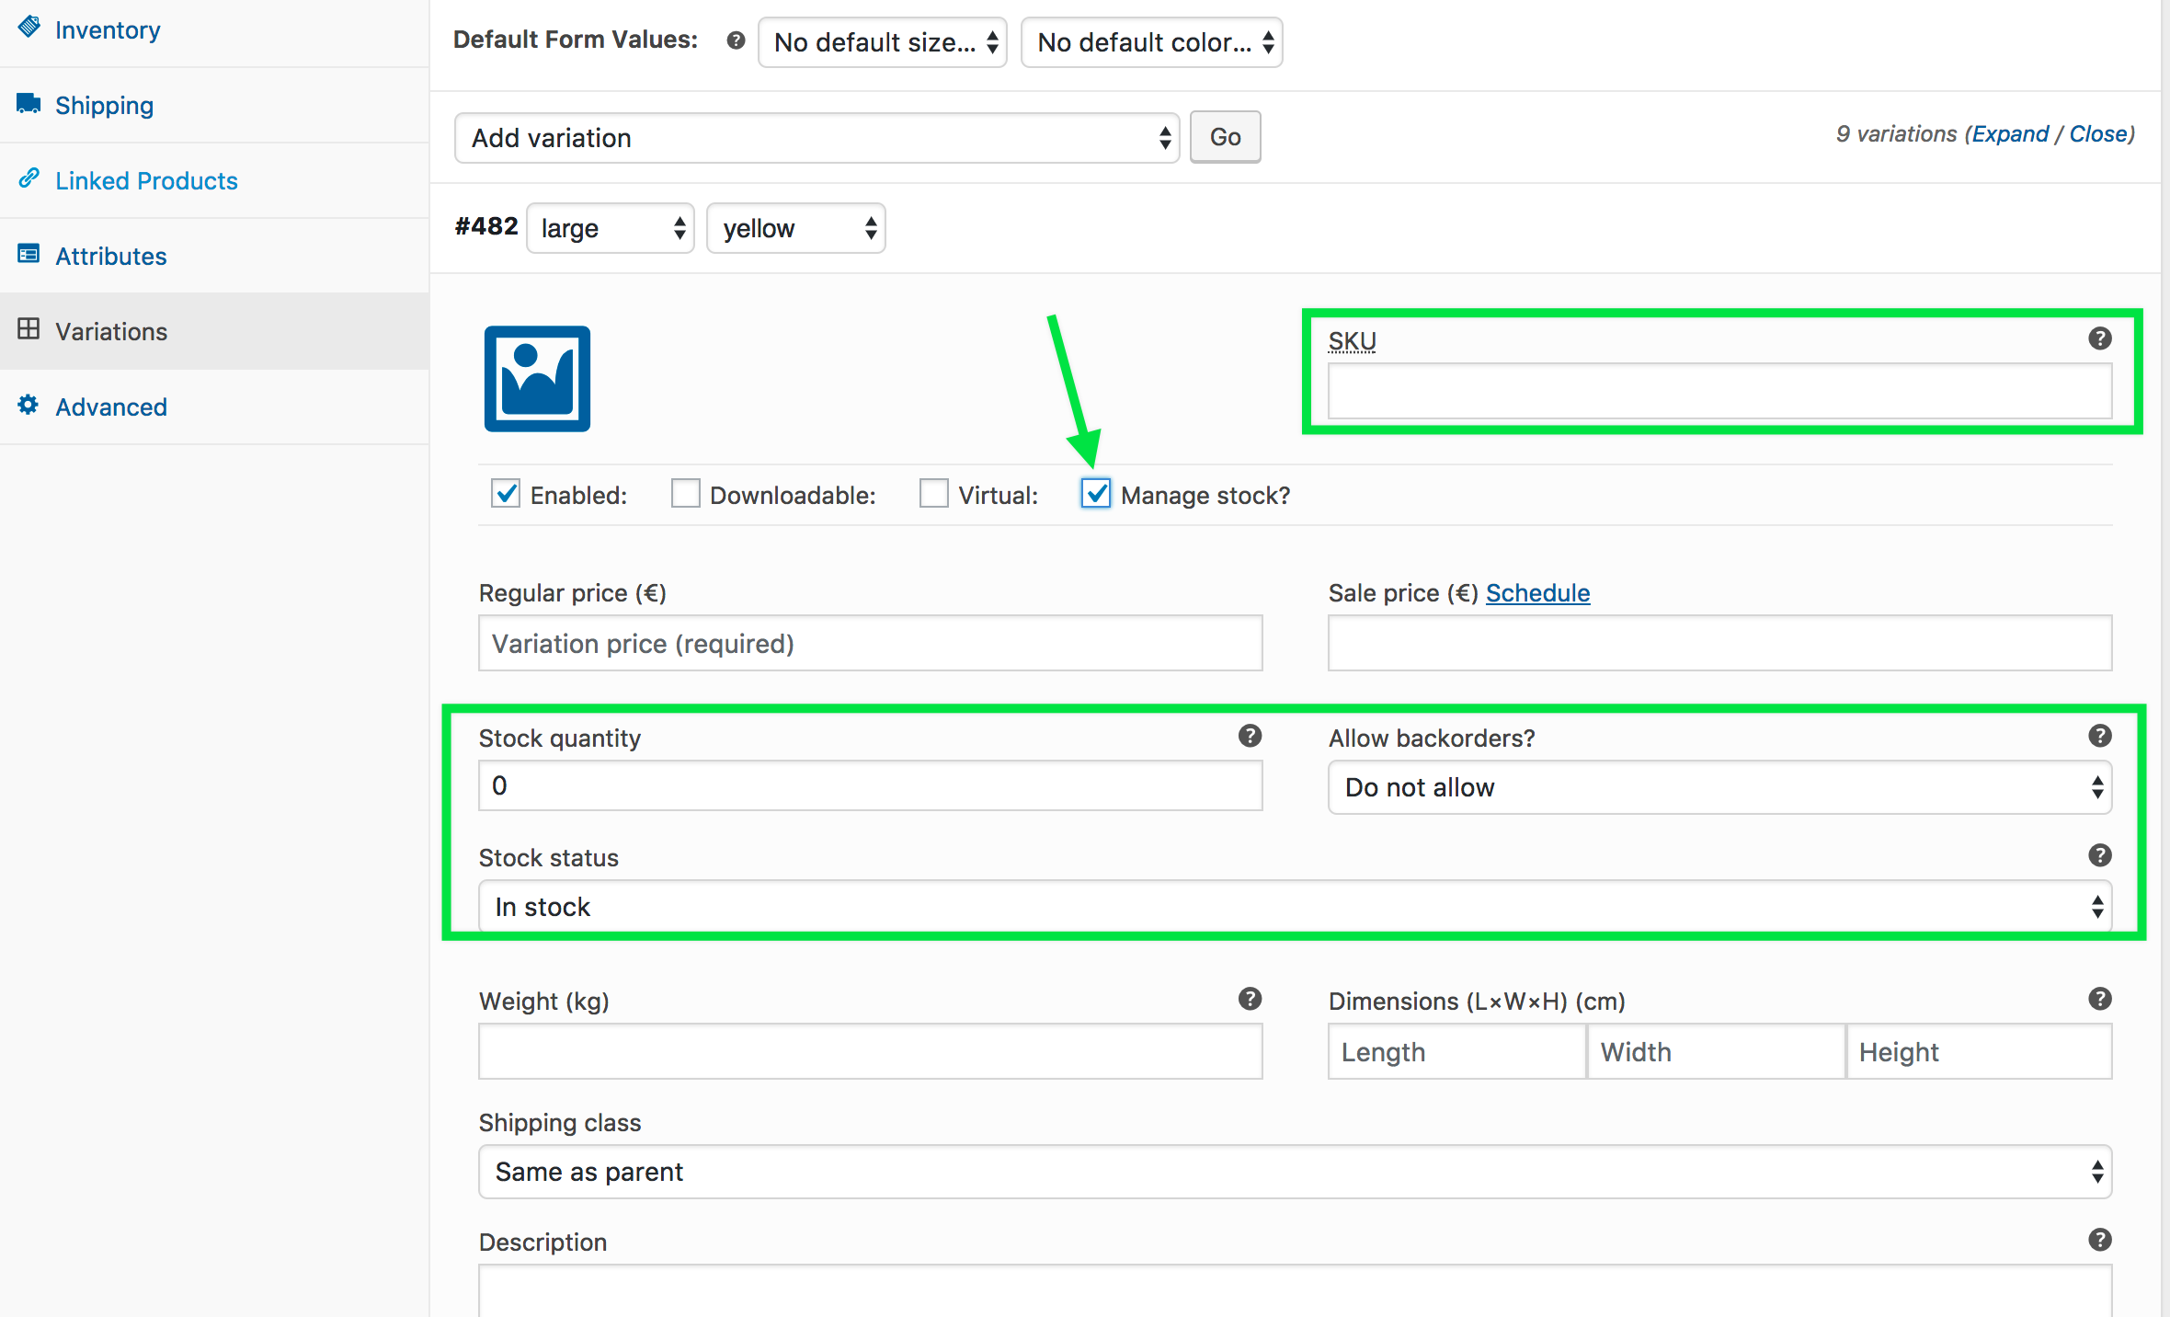The image size is (2170, 1317).
Task: Click the Linked Products panel icon
Action: coord(29,178)
